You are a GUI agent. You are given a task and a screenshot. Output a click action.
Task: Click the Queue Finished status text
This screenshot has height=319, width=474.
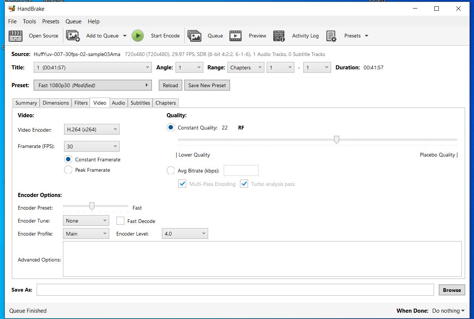[28, 311]
